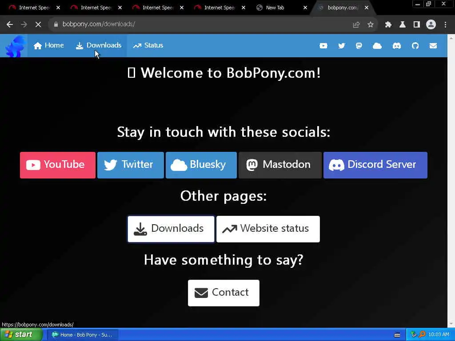Open GitHub icon in the navbar
Image resolution: width=455 pixels, height=341 pixels.
coord(415,46)
